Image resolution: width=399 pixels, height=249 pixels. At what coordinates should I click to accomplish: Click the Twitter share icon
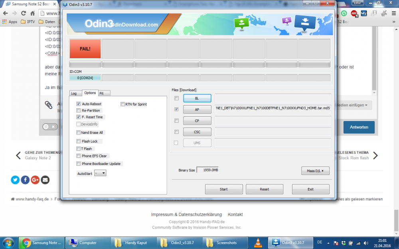[x=15, y=180]
